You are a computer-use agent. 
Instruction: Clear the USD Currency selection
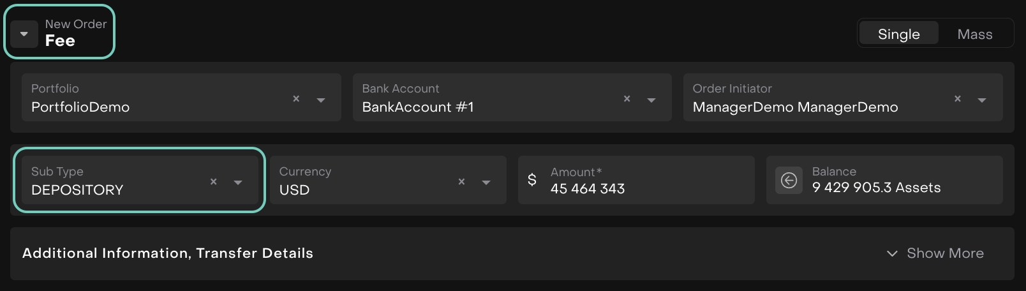[x=461, y=182]
